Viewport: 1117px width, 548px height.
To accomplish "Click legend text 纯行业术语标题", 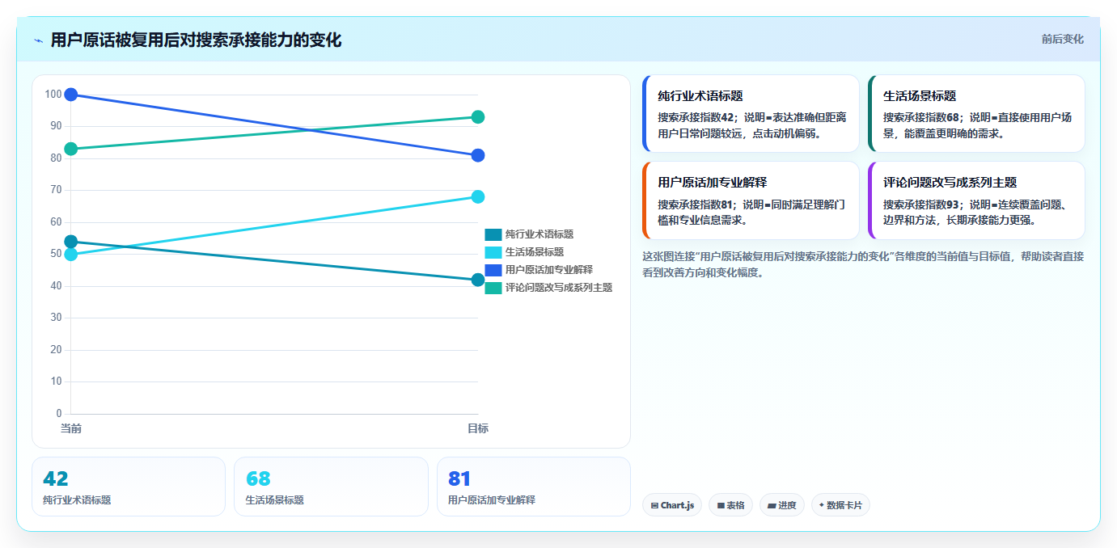I will 539,234.
